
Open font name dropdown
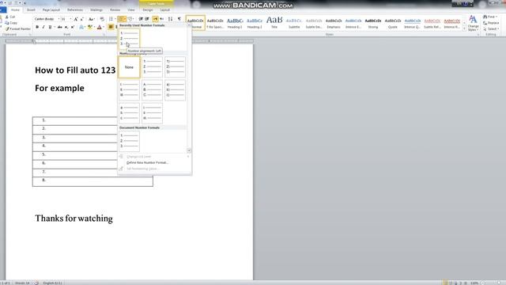point(59,19)
